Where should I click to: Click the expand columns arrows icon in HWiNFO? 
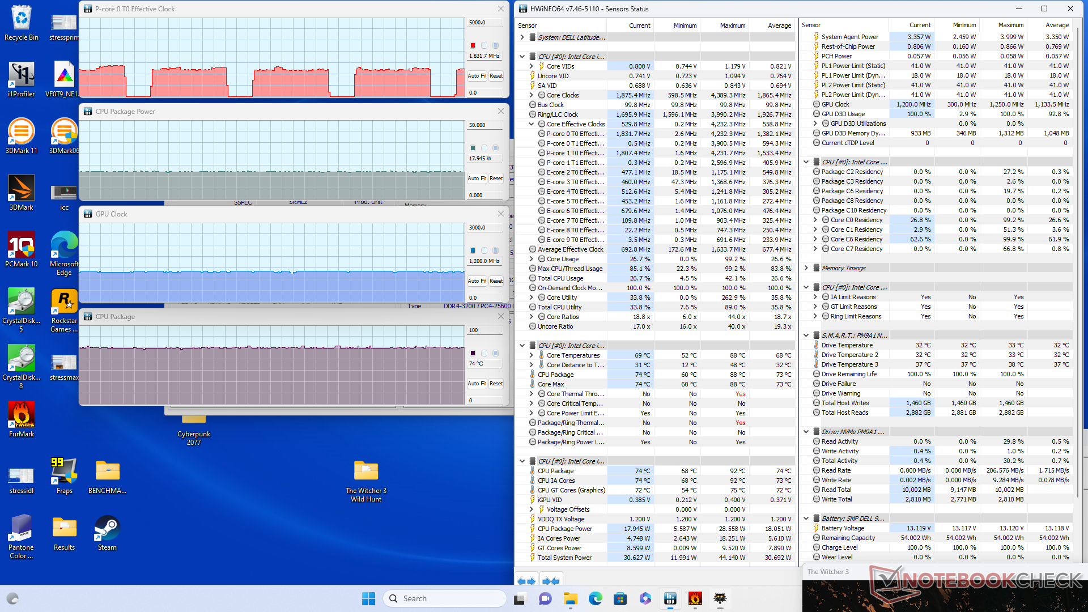tap(526, 581)
